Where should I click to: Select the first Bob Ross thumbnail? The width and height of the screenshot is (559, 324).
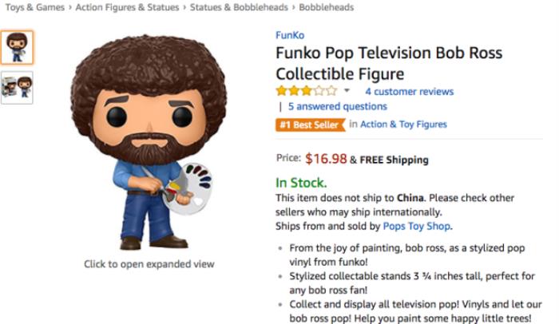(17, 48)
